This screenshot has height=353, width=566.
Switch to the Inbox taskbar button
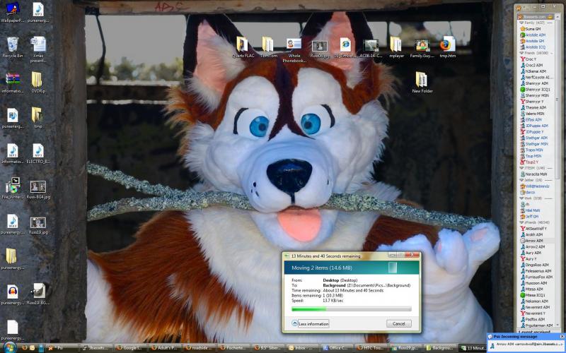[x=301, y=347]
